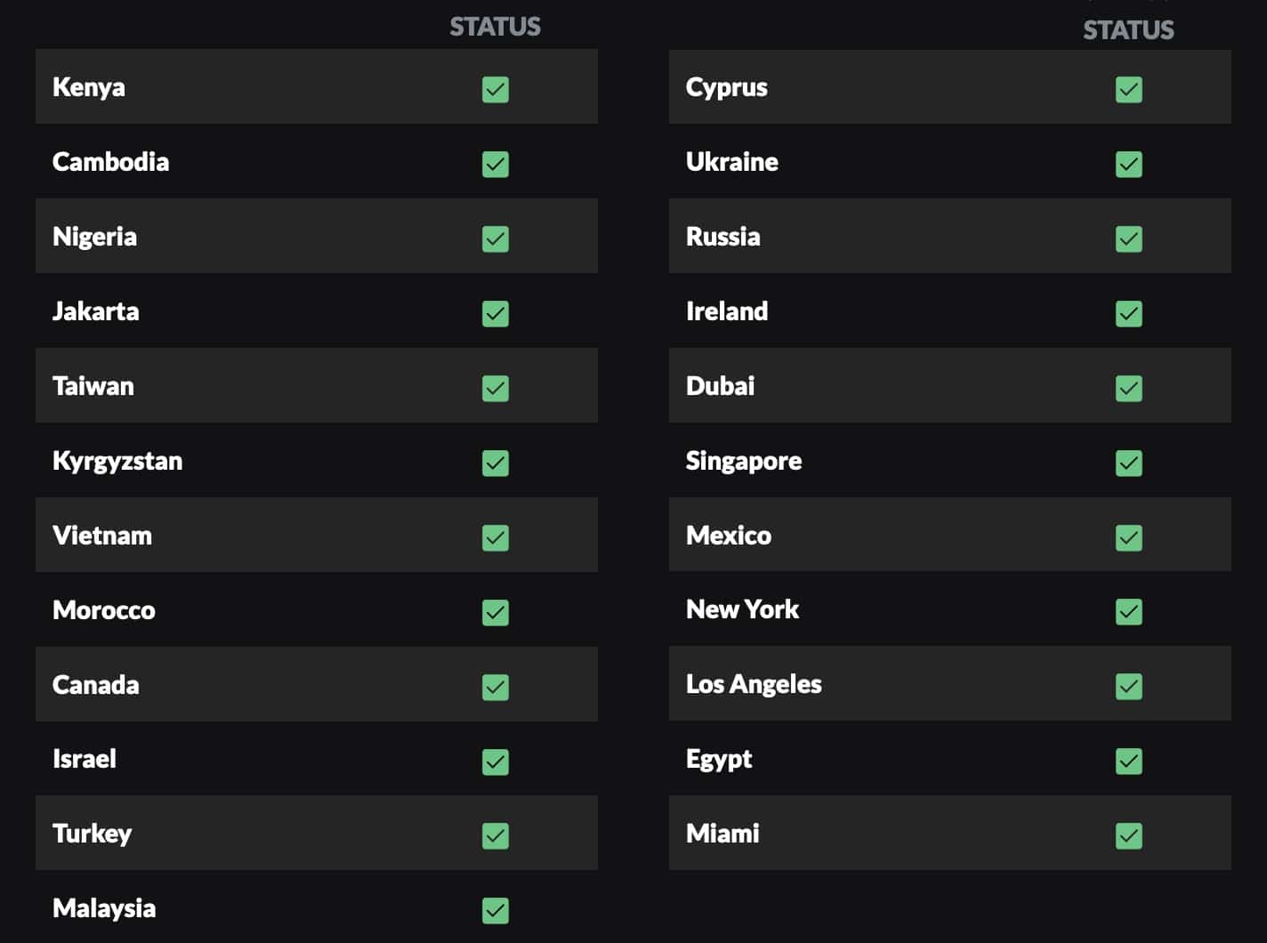Turn off the Malaysia status toggle
This screenshot has width=1267, height=943.
496,910
